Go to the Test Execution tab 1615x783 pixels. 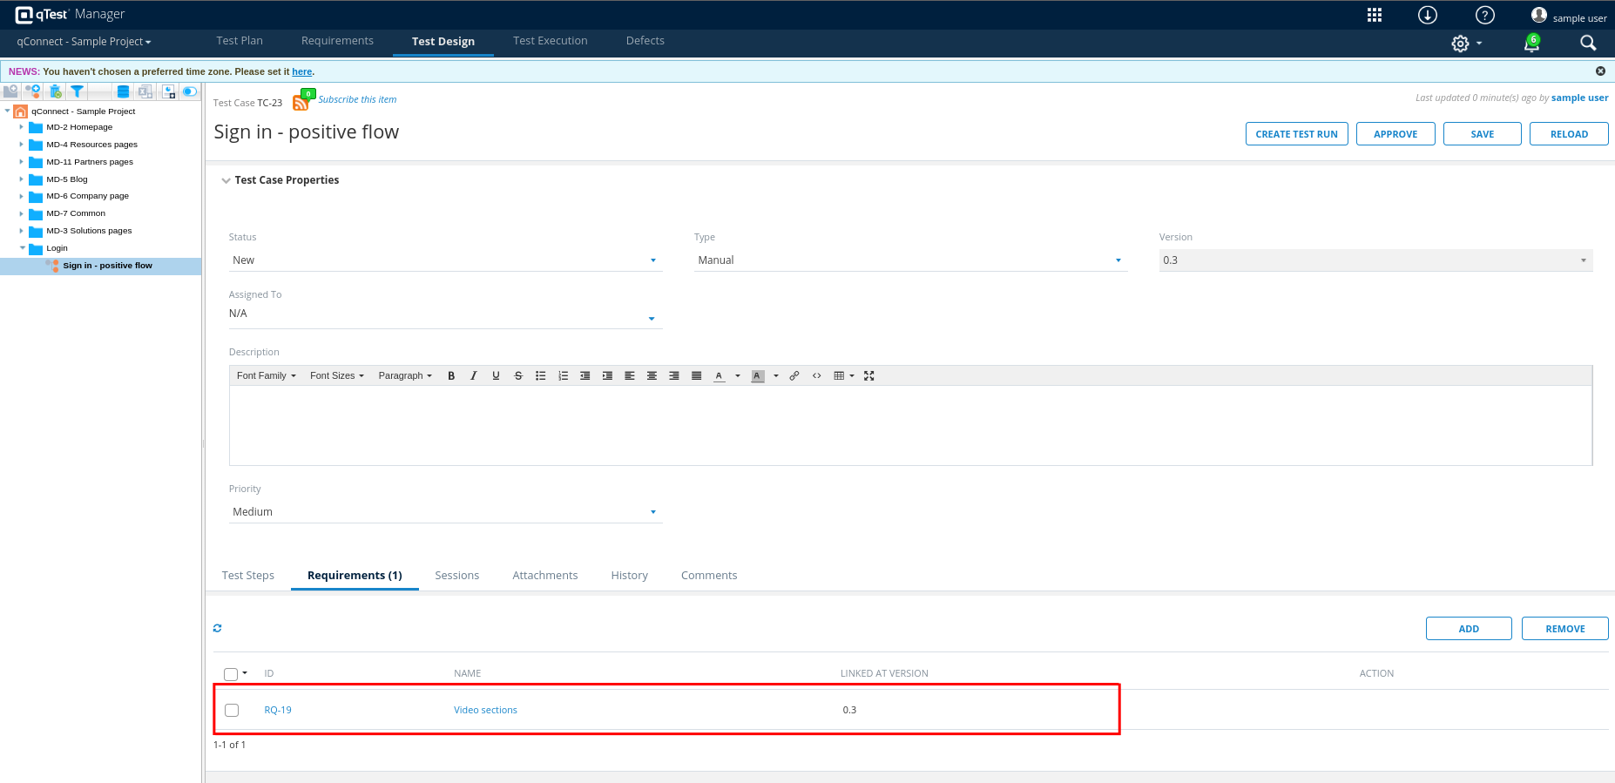(550, 41)
